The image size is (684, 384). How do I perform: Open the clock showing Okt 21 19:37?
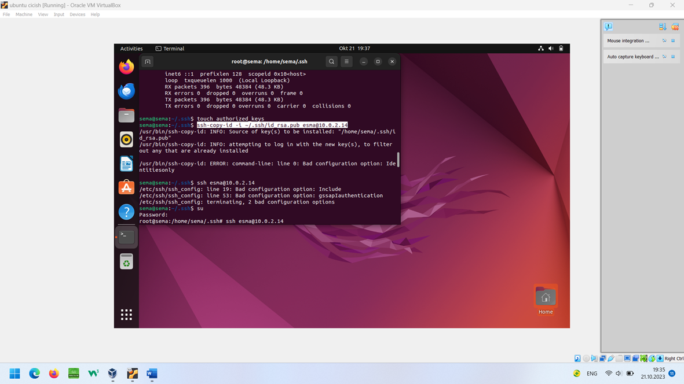click(x=353, y=49)
